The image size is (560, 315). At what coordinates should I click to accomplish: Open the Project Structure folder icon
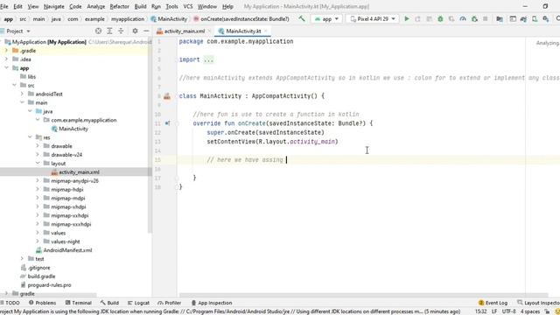(x=500, y=18)
